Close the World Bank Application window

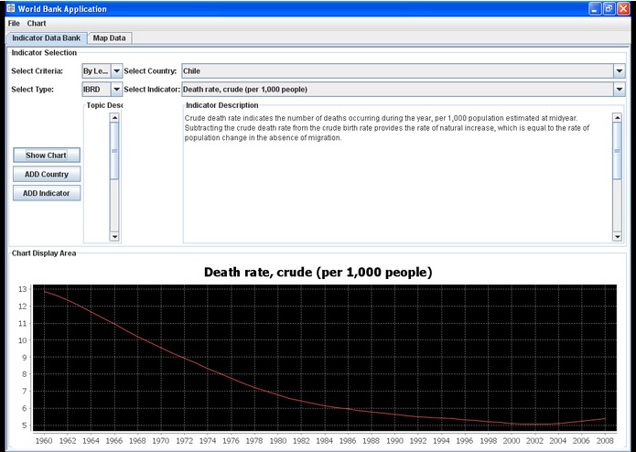[623, 8]
